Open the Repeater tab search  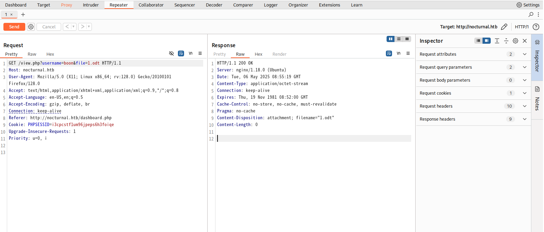[531, 14]
